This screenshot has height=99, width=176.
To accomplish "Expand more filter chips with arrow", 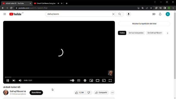I will coord(167,33).
